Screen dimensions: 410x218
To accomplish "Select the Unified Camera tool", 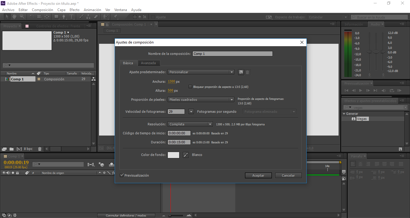I will coord(39,17).
